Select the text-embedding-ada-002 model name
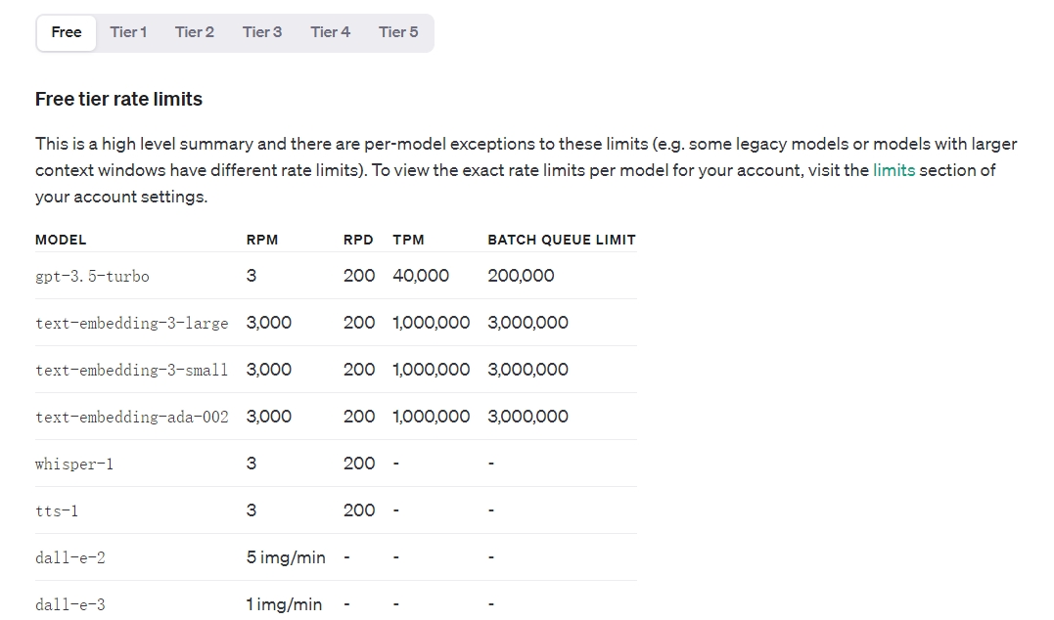The image size is (1054, 620). pyautogui.click(x=132, y=418)
